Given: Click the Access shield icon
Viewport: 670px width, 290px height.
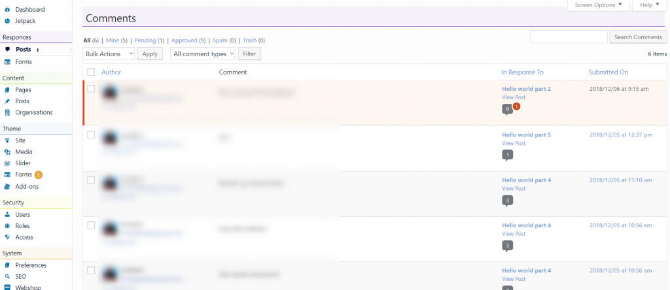Looking at the screenshot, I should pyautogui.click(x=7, y=237).
